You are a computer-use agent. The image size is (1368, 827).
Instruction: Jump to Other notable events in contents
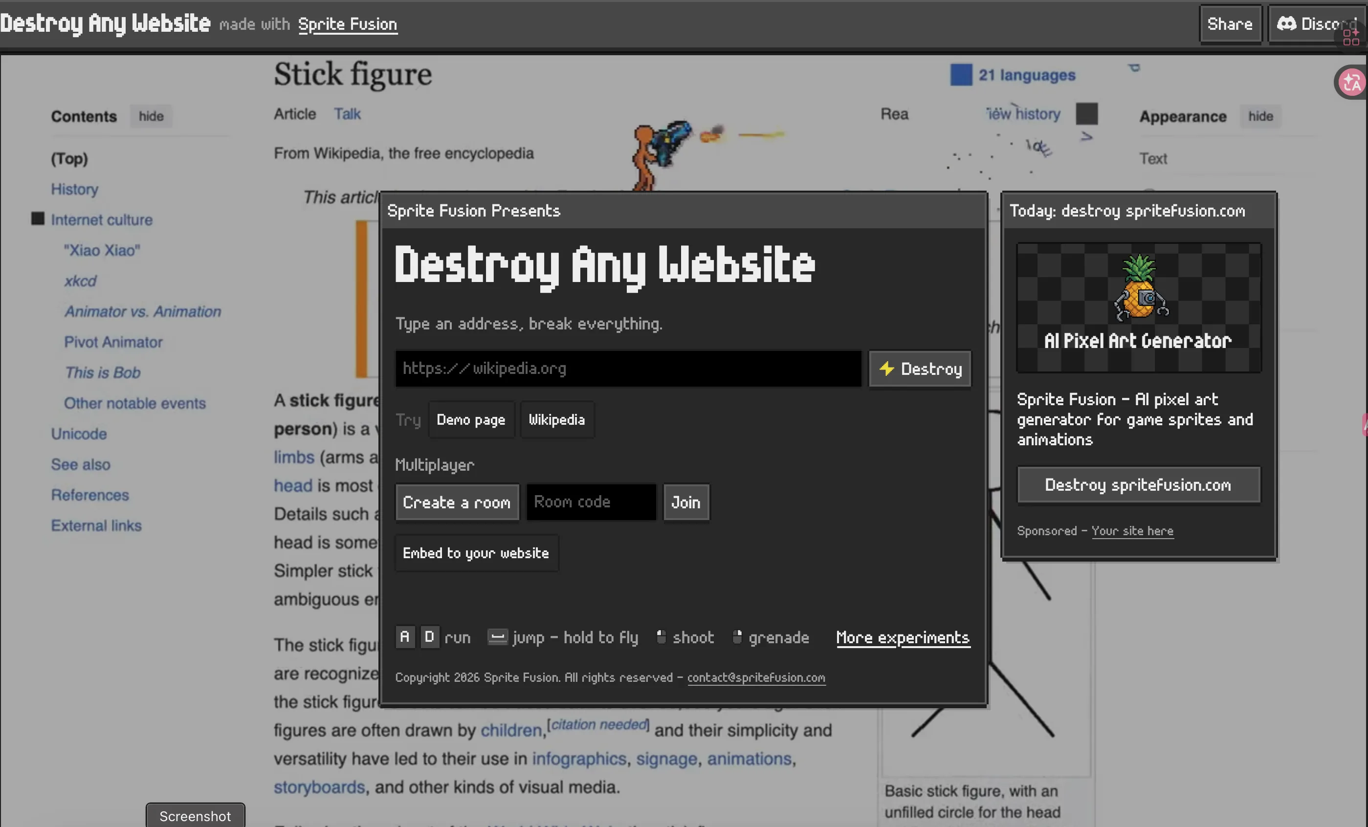click(134, 403)
